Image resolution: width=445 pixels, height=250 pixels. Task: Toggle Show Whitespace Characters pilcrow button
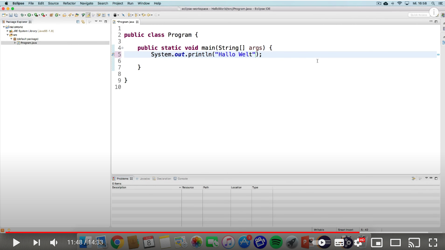point(109,15)
